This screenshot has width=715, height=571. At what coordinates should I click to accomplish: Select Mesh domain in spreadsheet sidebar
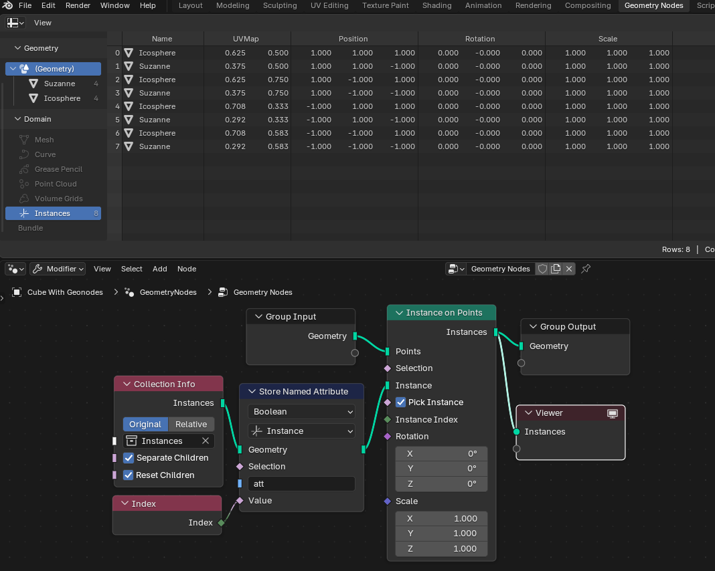point(44,140)
